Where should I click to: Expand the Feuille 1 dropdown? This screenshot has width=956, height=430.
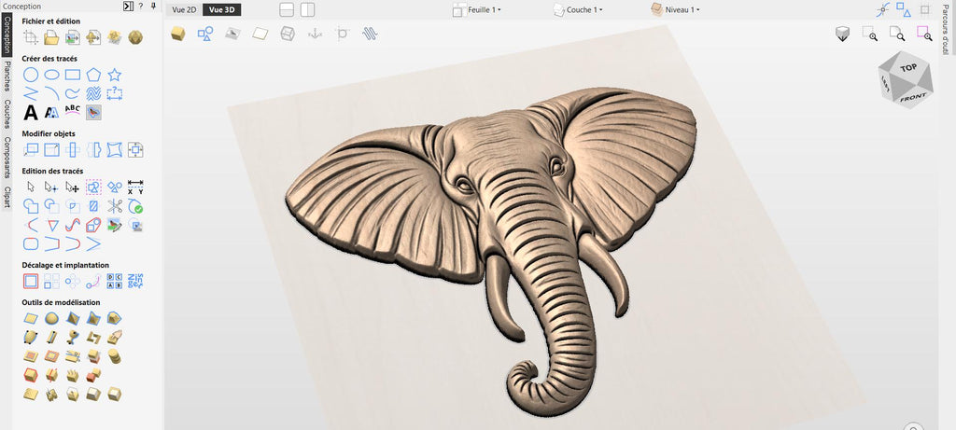coord(477,9)
